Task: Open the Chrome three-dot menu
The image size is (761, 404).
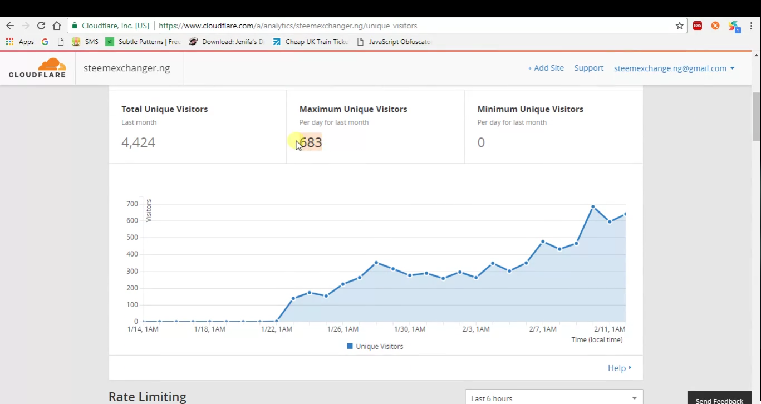Action: [x=752, y=26]
